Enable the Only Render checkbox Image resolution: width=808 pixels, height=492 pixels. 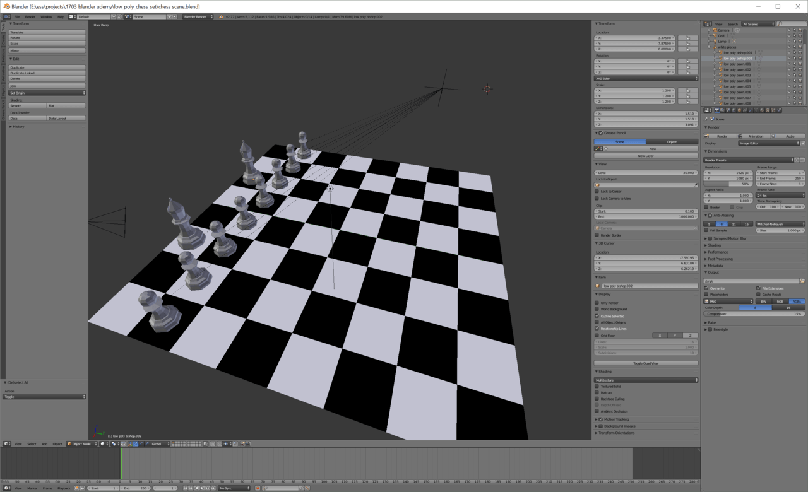(597, 303)
